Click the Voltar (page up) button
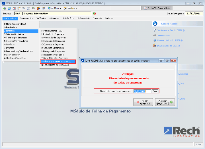Screen dimensions: 205x149 click(143, 102)
